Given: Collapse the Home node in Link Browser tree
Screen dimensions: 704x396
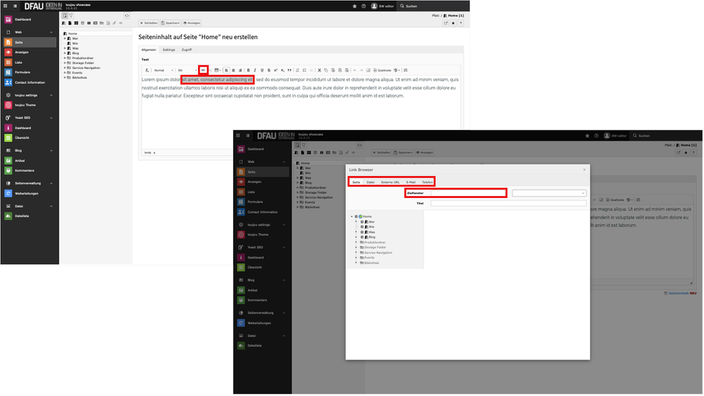Looking at the screenshot, I should 351,217.
